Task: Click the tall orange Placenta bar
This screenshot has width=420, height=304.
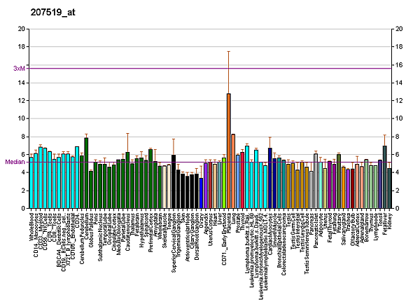Action: [x=228, y=151]
